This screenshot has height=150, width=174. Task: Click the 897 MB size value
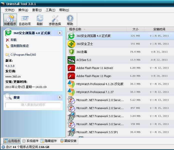coord(135,108)
